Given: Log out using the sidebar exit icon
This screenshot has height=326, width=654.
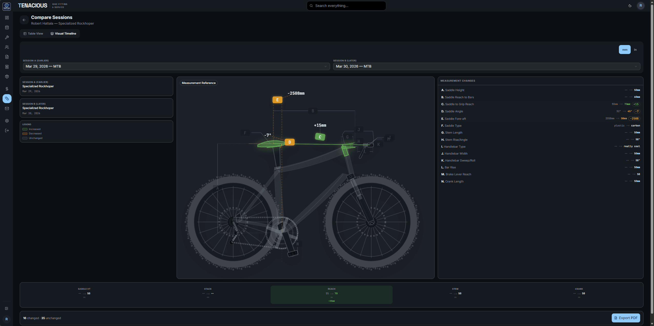Looking at the screenshot, I should tap(7, 130).
